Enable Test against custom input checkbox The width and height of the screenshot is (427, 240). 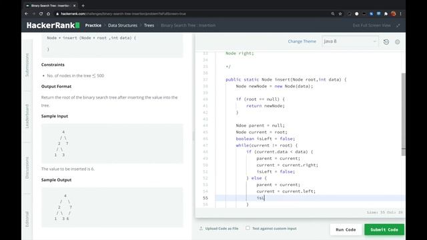tap(248, 228)
